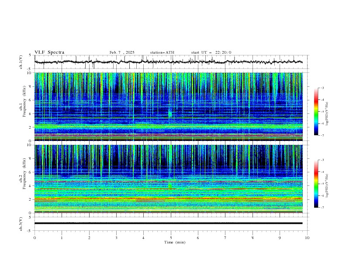346x267 pixels.
Task: Click the "ch.3(V)" waveform axis label
Action: click(x=21, y=224)
